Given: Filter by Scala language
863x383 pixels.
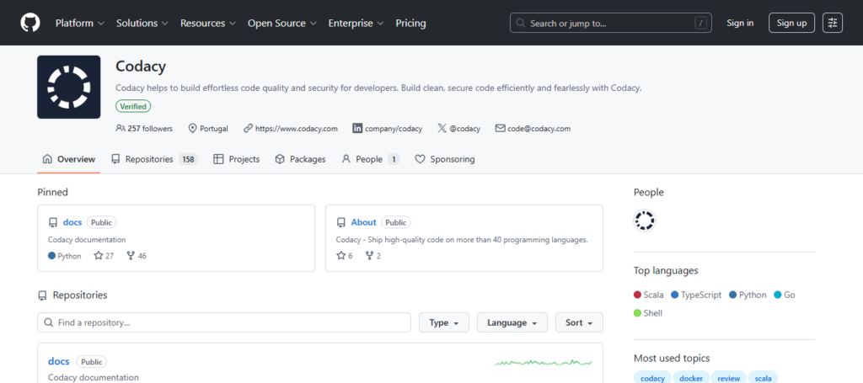Looking at the screenshot, I should [648, 295].
